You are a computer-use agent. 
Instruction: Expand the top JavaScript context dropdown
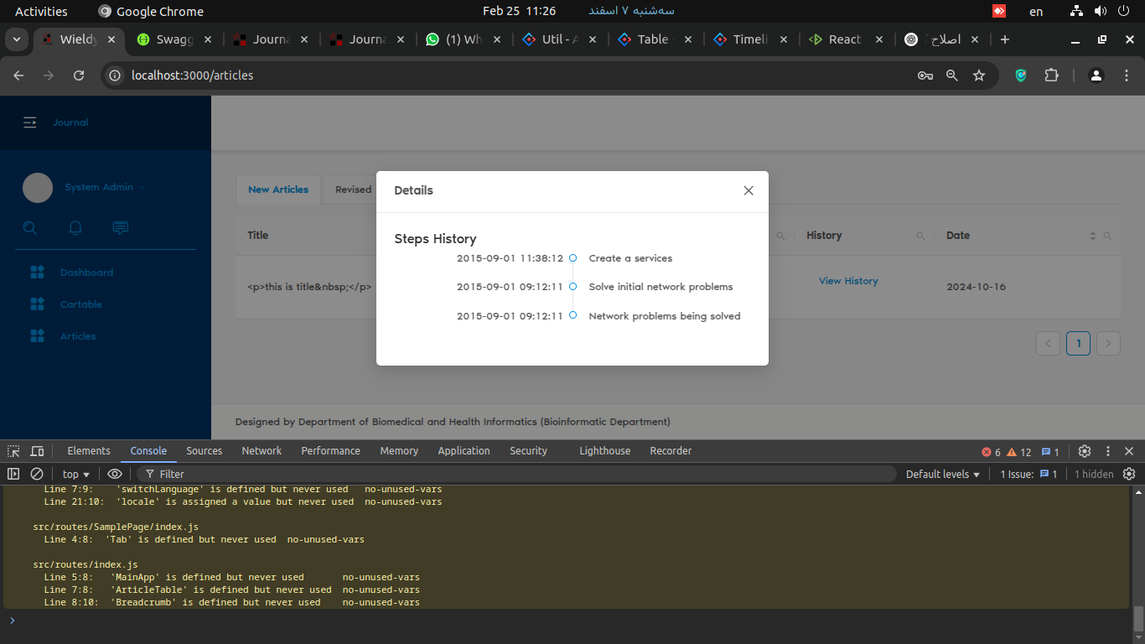[75, 474]
